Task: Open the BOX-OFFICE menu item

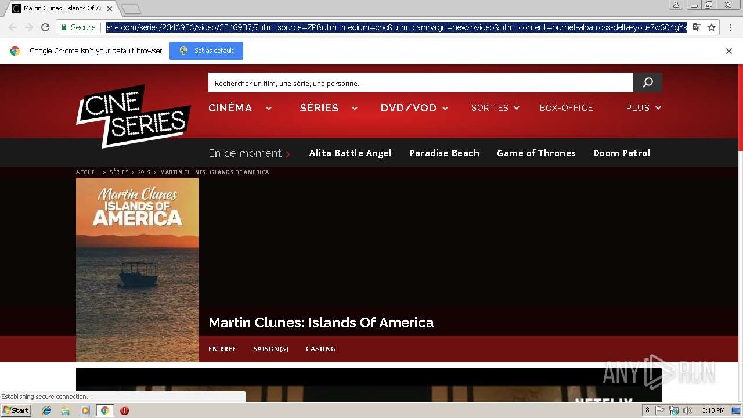Action: click(567, 108)
